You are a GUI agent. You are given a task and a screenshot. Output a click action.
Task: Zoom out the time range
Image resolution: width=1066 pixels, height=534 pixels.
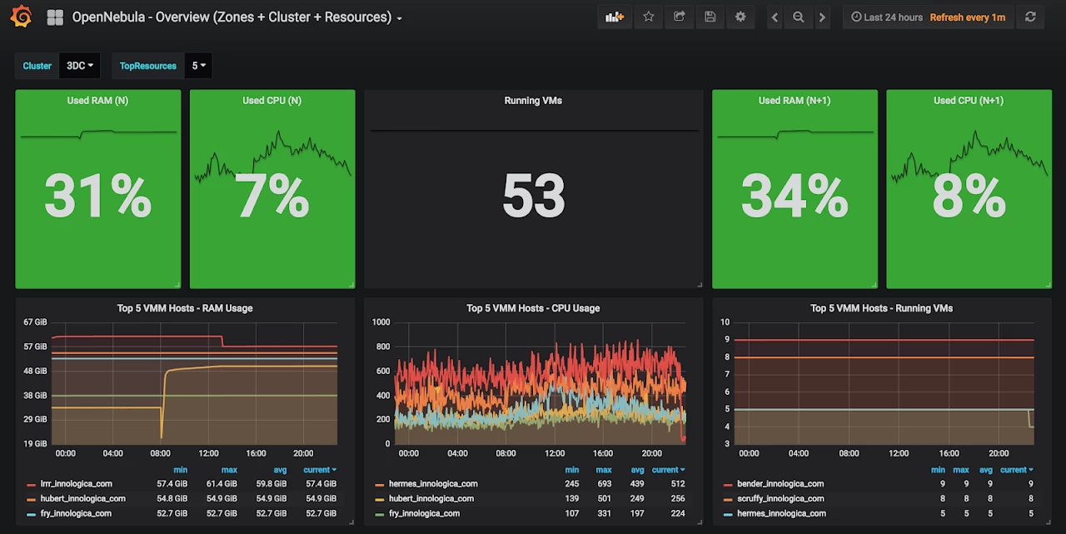point(799,17)
